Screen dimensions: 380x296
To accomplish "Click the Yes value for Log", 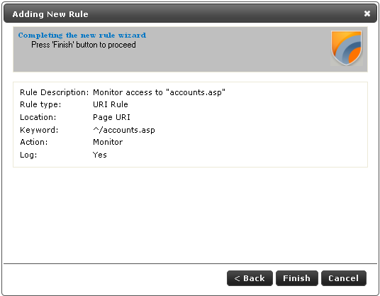I will pos(100,155).
